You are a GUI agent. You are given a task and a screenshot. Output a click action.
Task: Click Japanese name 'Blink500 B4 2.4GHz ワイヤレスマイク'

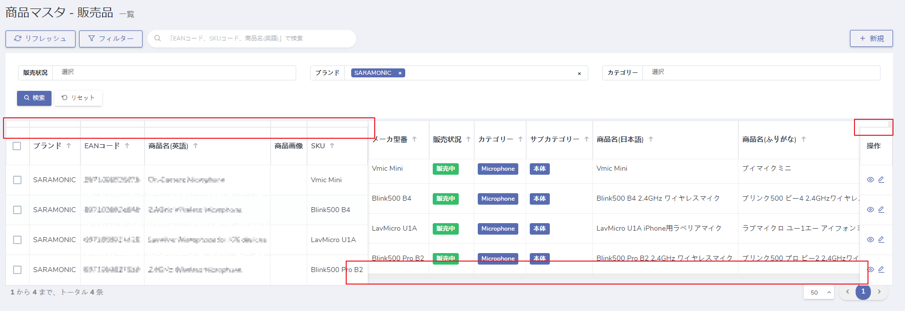[658, 198]
